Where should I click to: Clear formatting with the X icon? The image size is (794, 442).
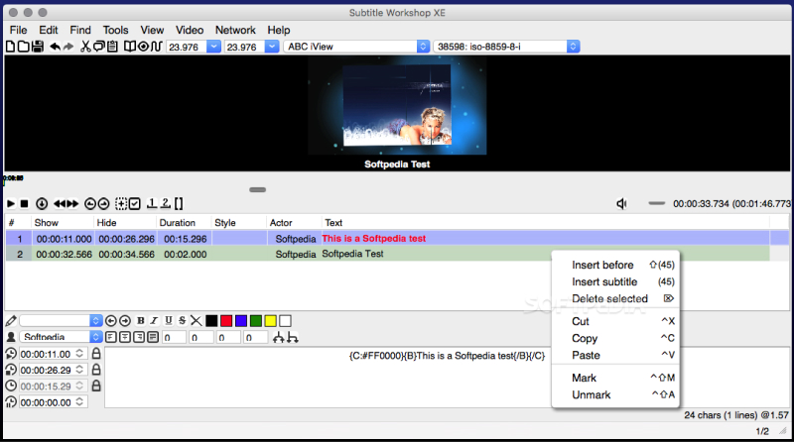point(196,321)
